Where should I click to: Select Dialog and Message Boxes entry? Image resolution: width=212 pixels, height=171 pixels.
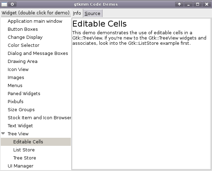pyautogui.click(x=38, y=54)
